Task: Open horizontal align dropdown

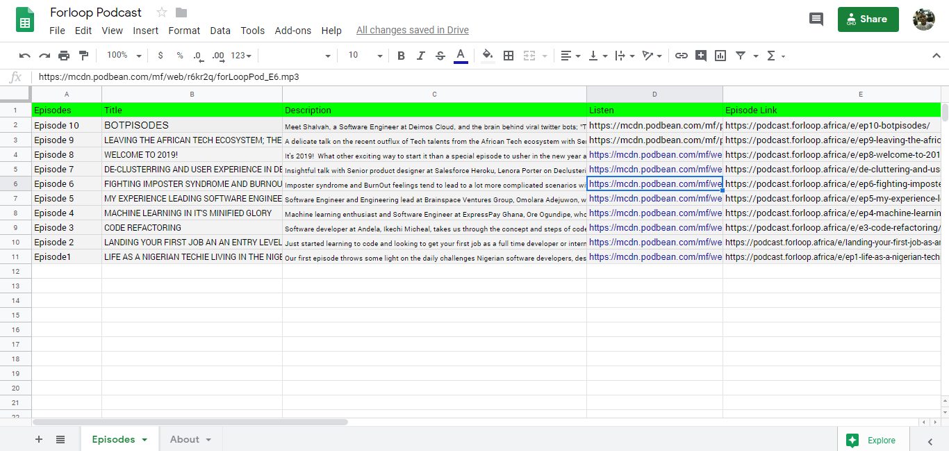Action: click(x=570, y=56)
